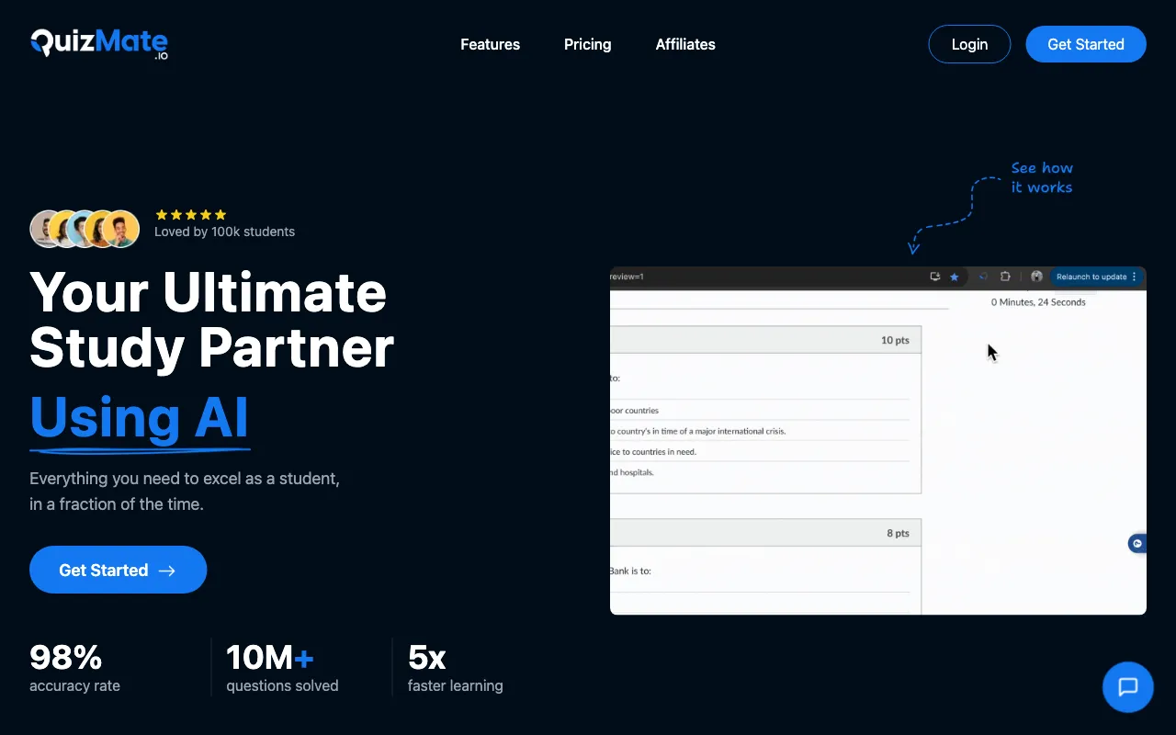Click the bookmark star in demo browser
The height and width of the screenshot is (735, 1176).
click(x=954, y=277)
